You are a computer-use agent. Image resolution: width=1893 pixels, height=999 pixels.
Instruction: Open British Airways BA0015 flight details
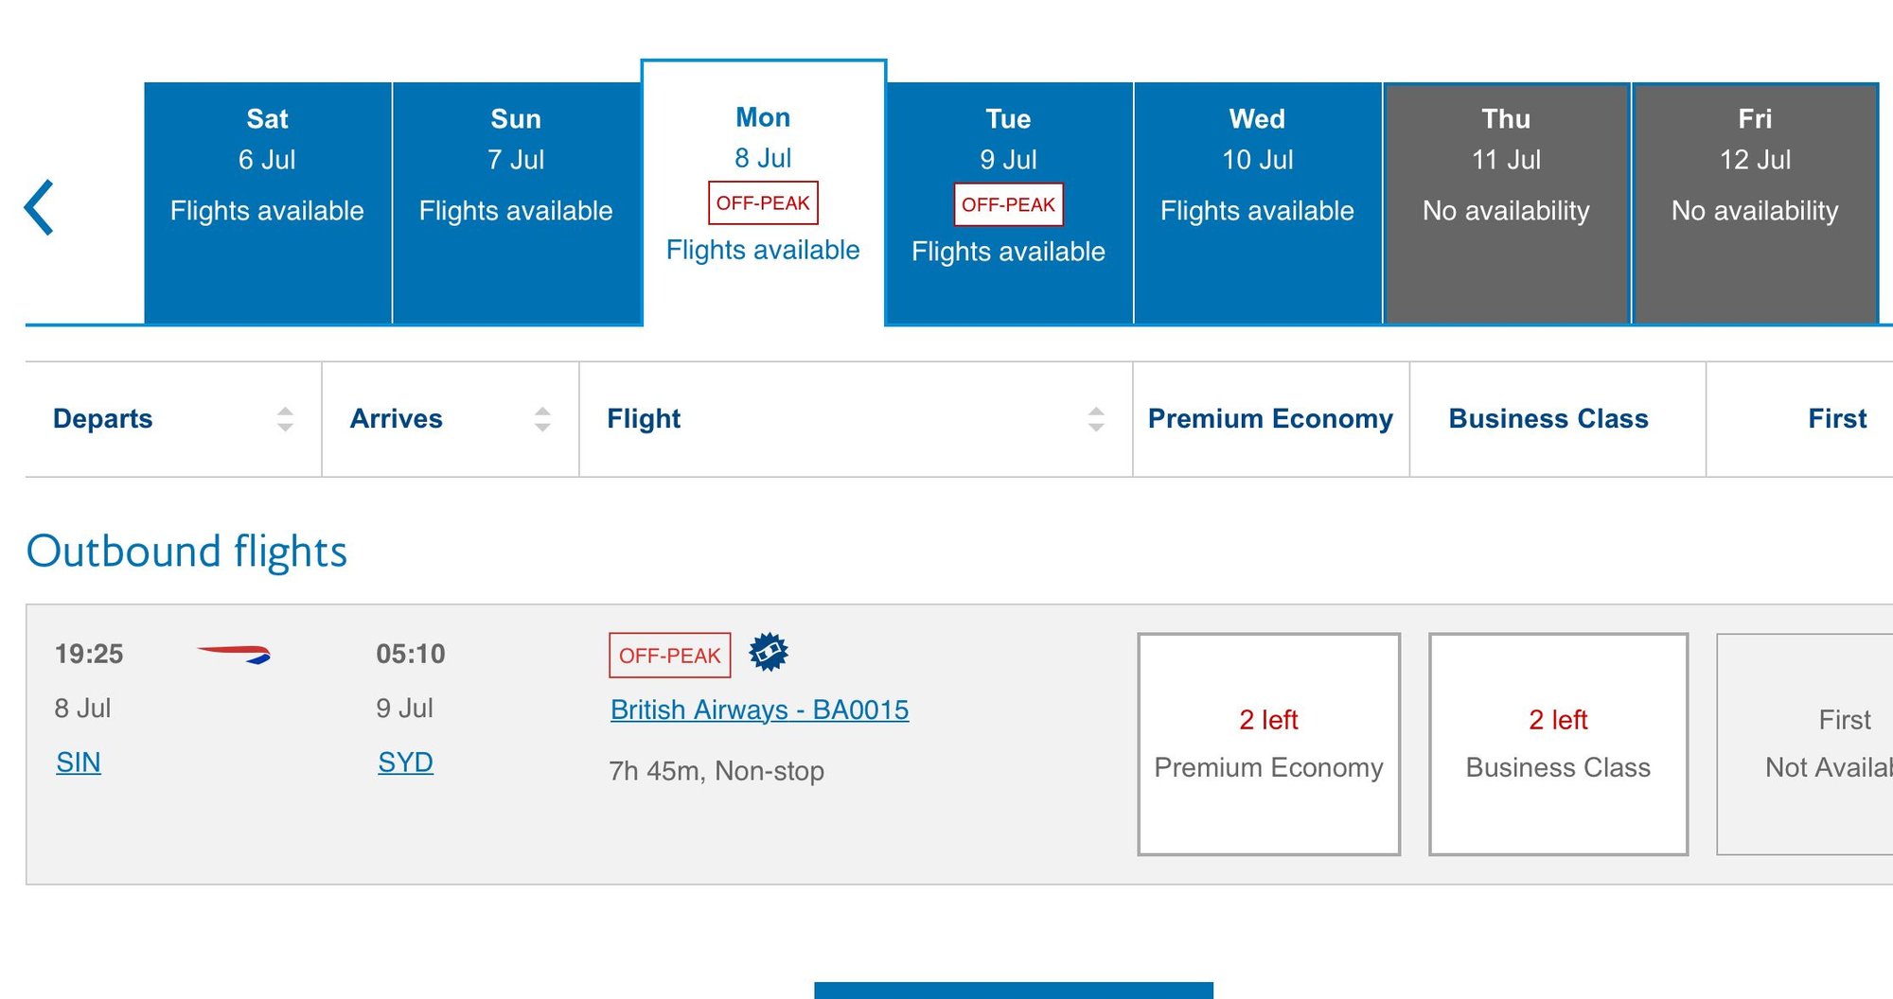point(759,710)
